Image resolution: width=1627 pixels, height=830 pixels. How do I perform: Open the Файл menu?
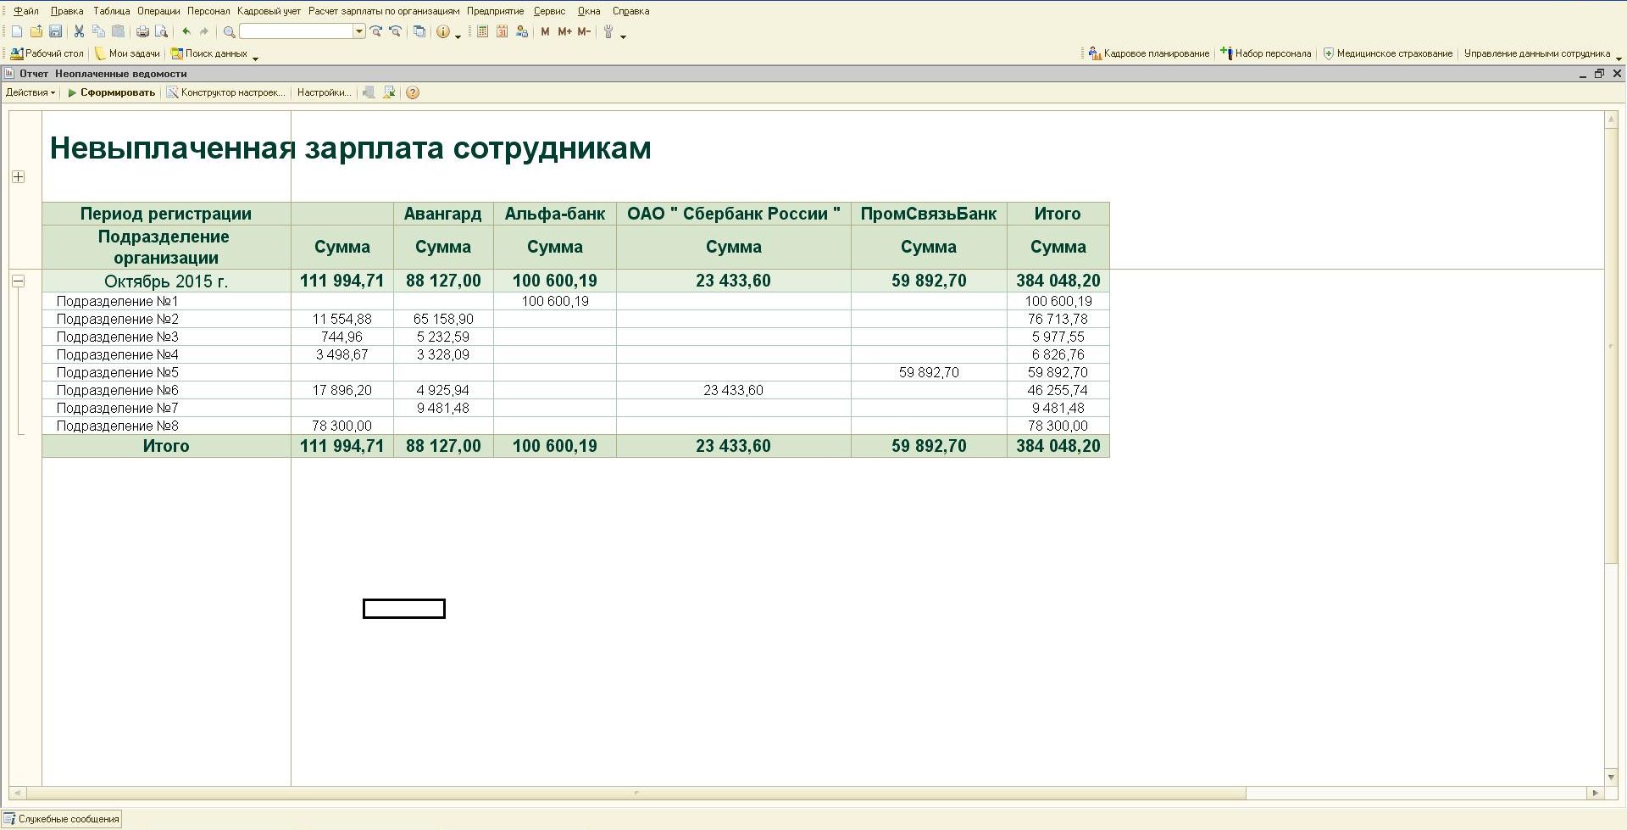point(26,11)
